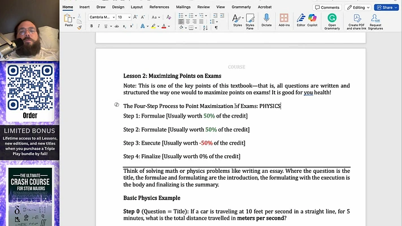Viewport: 402px width, 226px height.
Task: Apply yellow text highlight color
Action: point(154,26)
